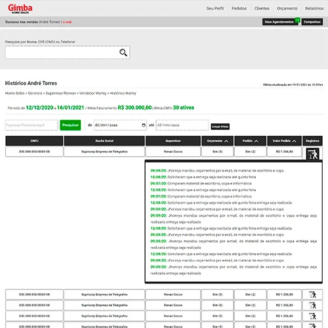Focus the Nome, CPF/CNPJ ou Telefone search field

point(68,52)
